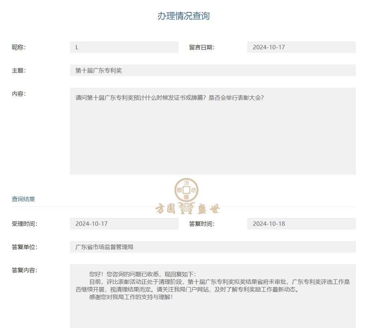The width and height of the screenshot is (375, 328).
Task: Open the 查询结果 section heading
Action: 24,199
